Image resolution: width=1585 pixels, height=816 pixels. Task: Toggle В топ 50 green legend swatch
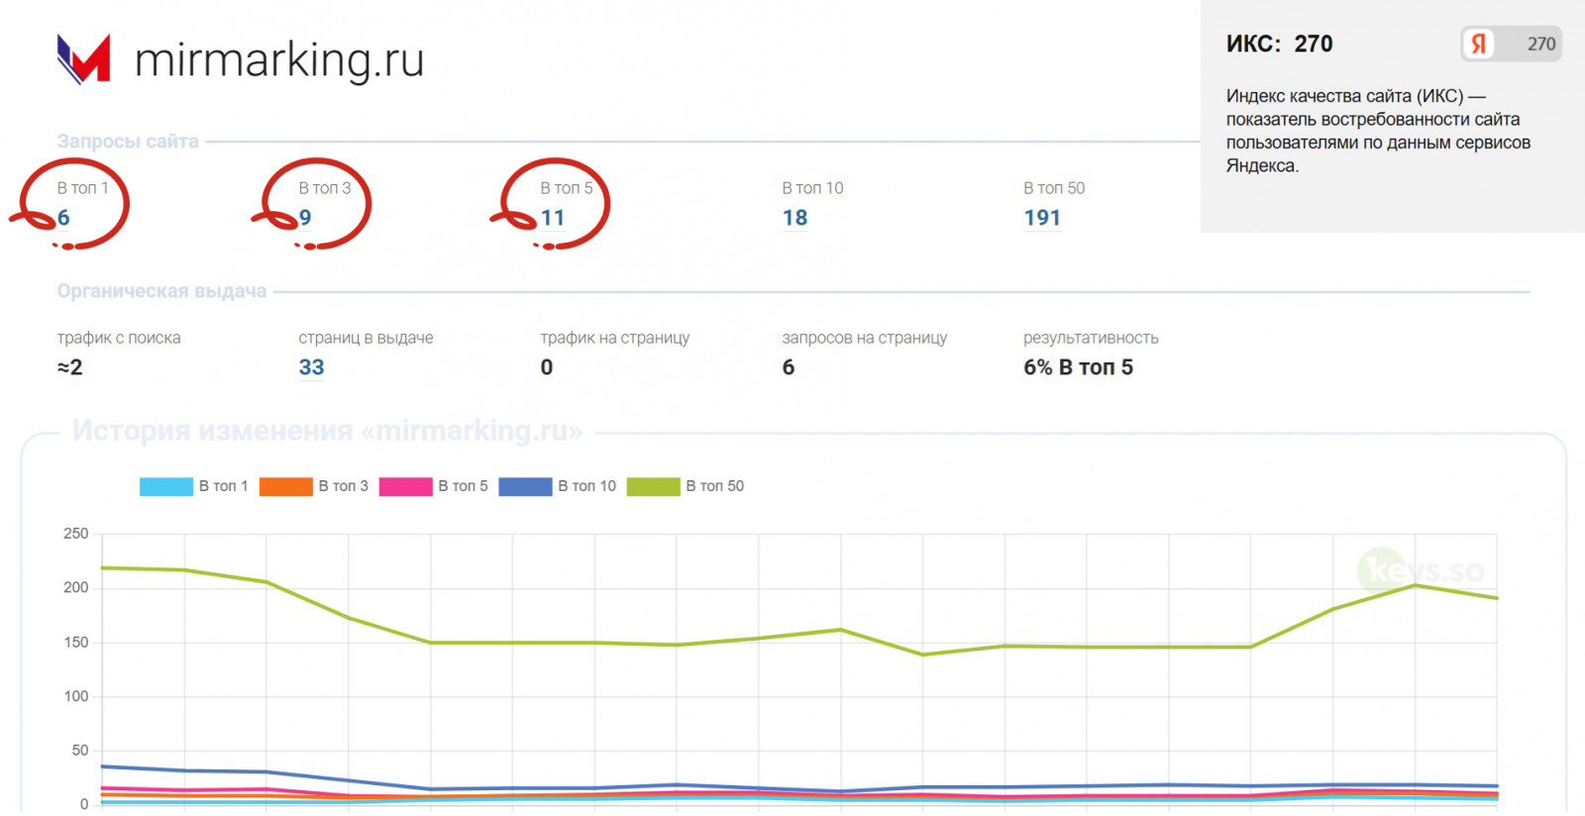coord(654,486)
